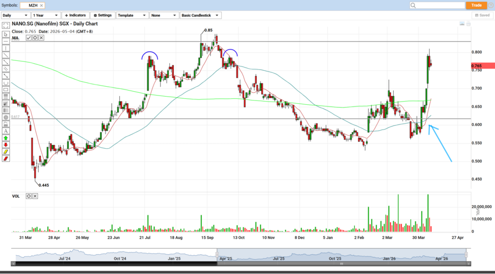495x274 pixels.
Task: Remove the MA indicator with X
Action: [x=41, y=38]
